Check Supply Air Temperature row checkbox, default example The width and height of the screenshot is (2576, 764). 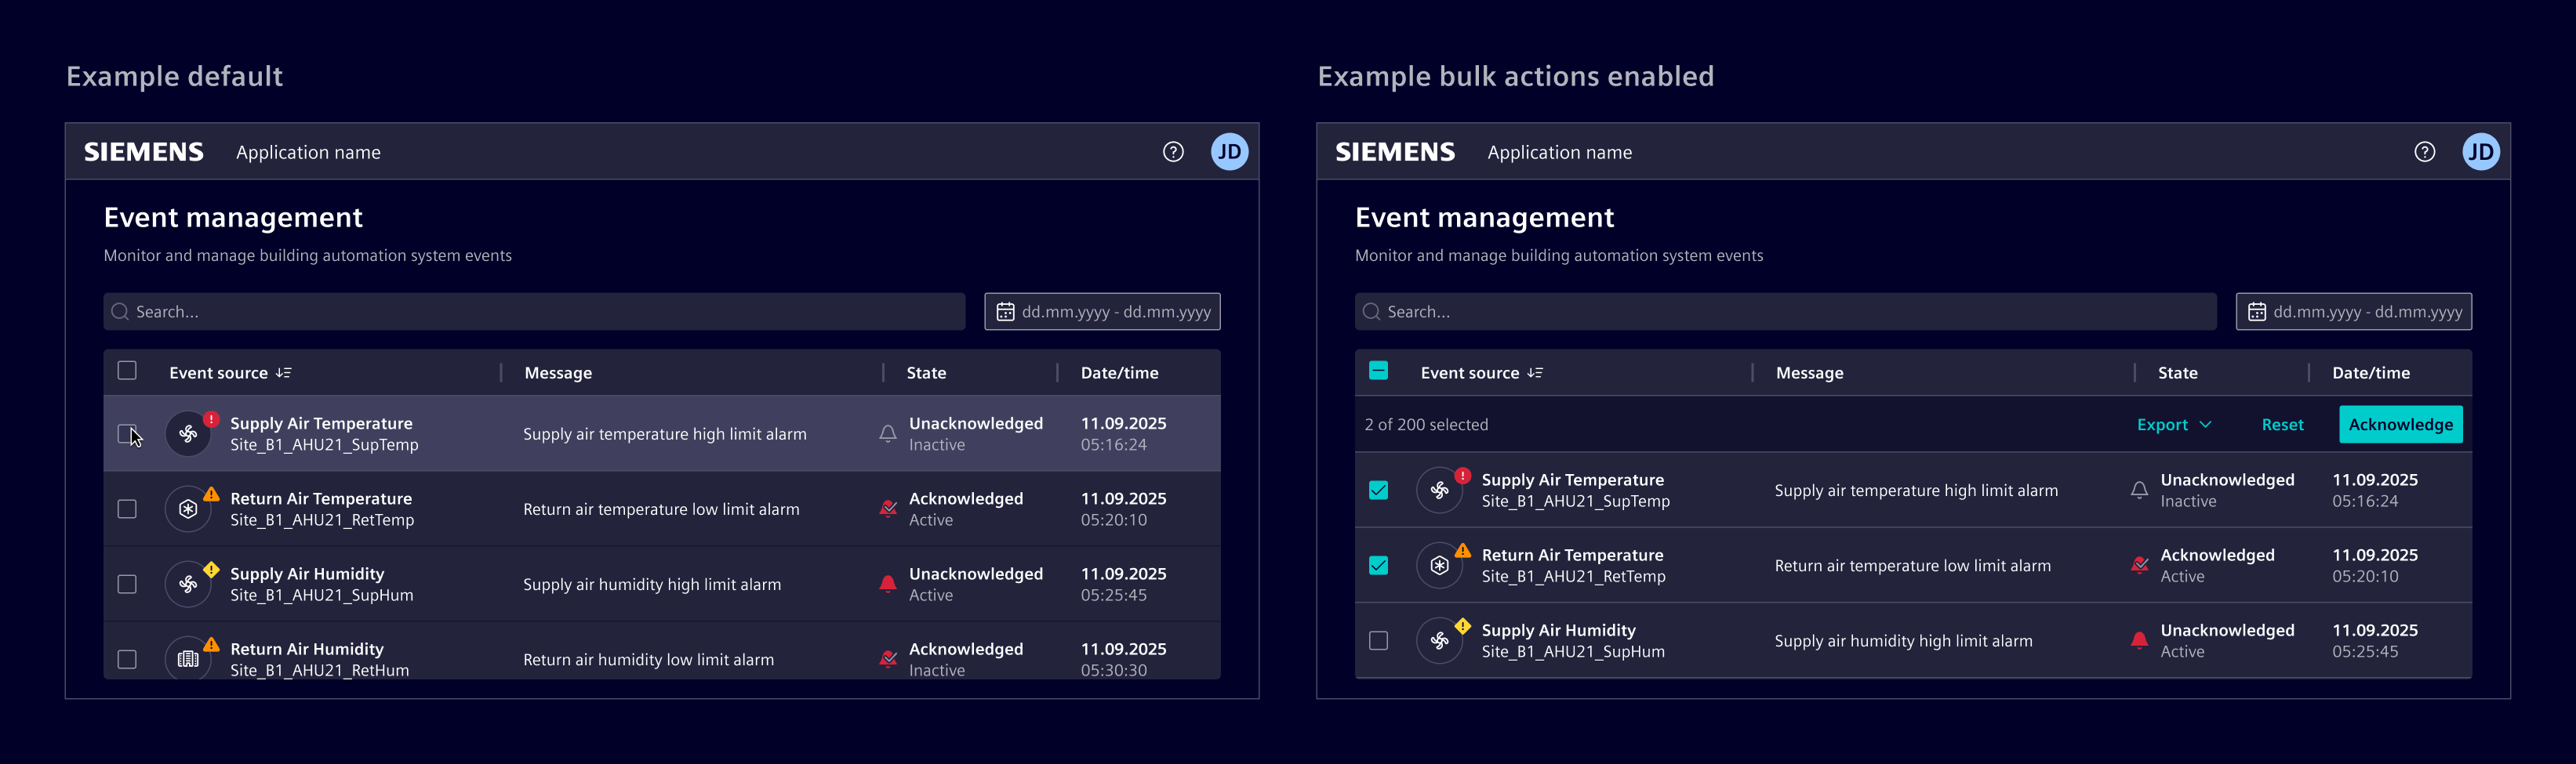pyautogui.click(x=127, y=433)
